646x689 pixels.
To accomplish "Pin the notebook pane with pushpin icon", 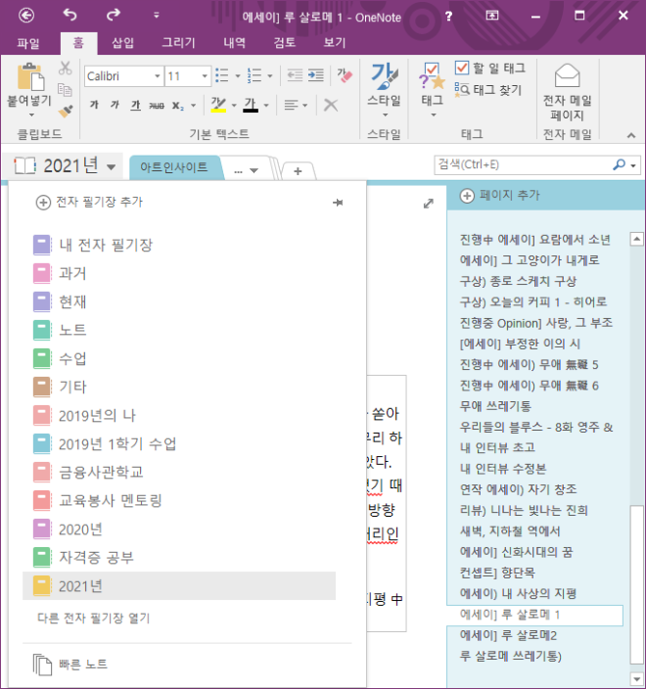I will pyautogui.click(x=338, y=203).
